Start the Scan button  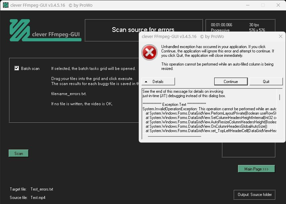[x=18, y=153]
